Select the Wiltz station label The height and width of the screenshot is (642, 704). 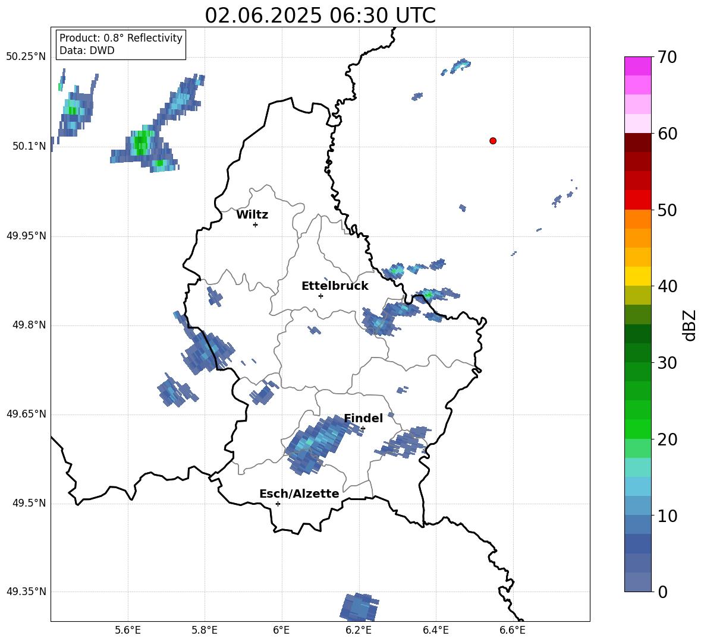pyautogui.click(x=252, y=215)
